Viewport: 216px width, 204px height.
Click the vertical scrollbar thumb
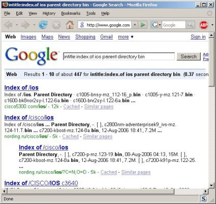[211, 62]
